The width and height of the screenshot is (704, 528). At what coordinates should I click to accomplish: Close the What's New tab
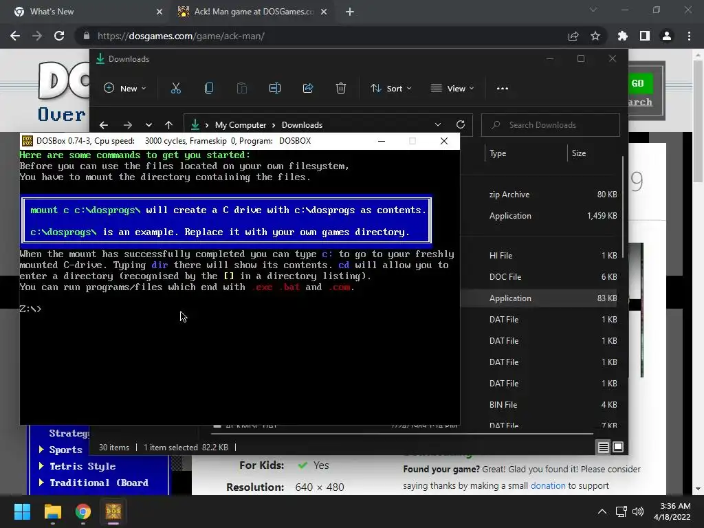[159, 12]
